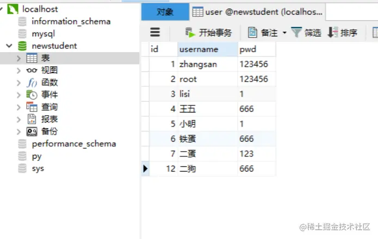Click the pwd column header
The height and width of the screenshot is (239, 378).
[x=257, y=49]
